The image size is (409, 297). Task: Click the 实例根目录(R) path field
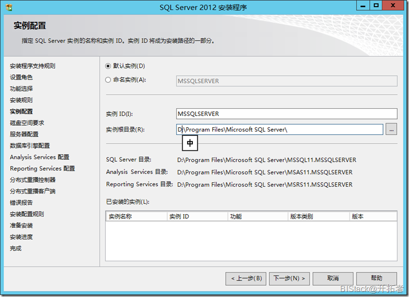coord(280,129)
